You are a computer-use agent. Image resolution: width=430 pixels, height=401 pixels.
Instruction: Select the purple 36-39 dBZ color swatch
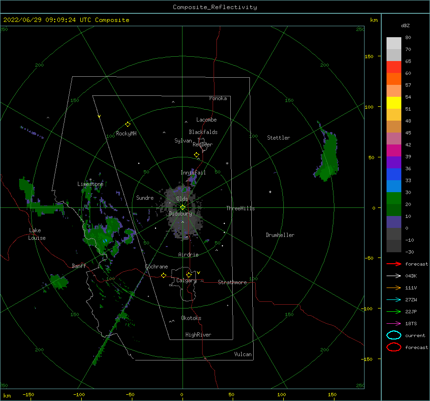point(394,163)
